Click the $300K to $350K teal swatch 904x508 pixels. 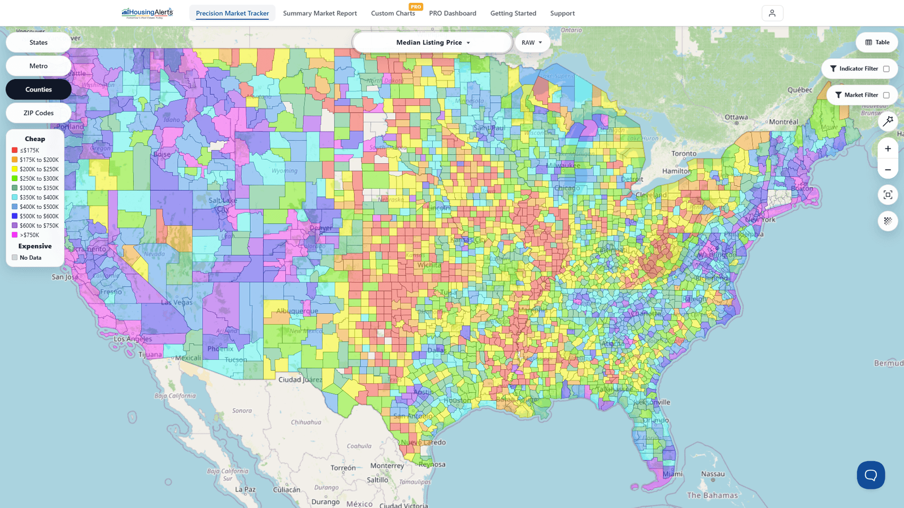pyautogui.click(x=15, y=188)
